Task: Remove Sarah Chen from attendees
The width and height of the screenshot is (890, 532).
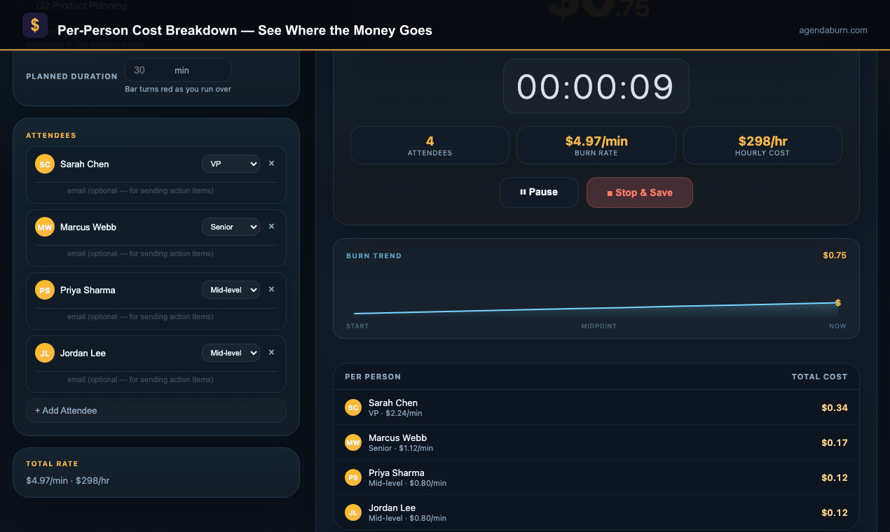Action: pos(271,164)
